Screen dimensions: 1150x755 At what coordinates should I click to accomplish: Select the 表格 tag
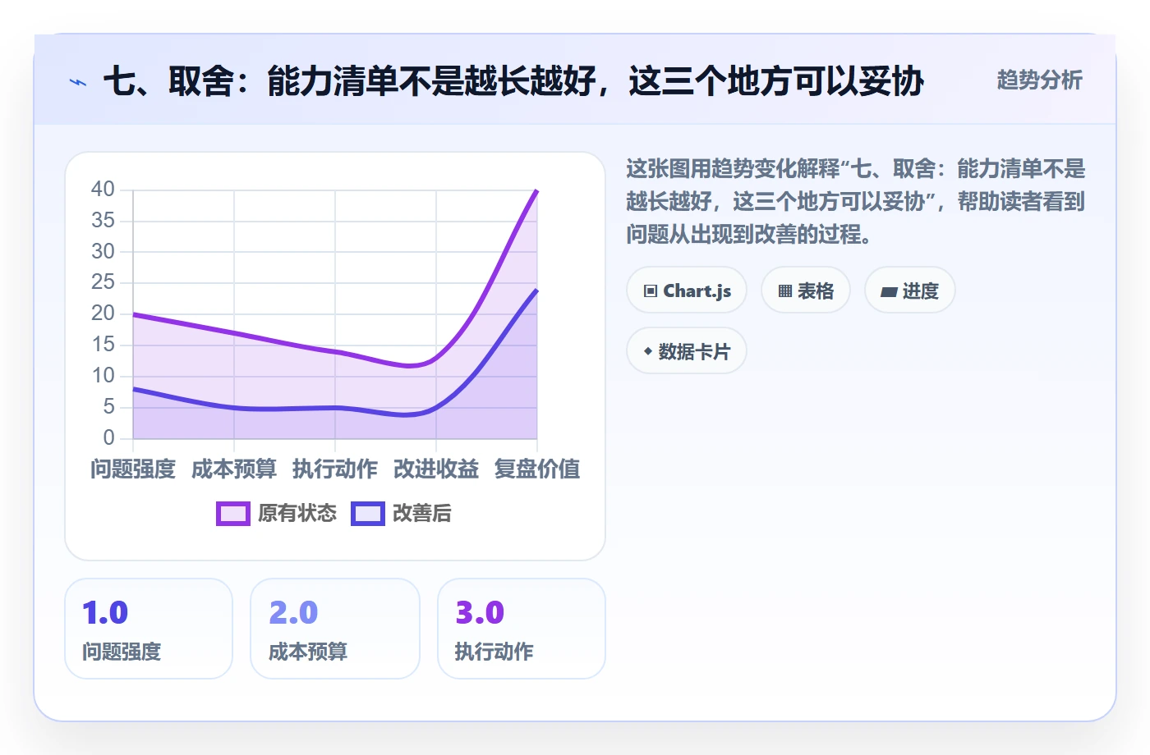click(x=806, y=291)
